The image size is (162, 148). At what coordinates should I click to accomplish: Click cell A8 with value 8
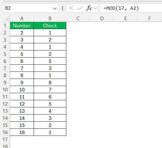[22, 75]
